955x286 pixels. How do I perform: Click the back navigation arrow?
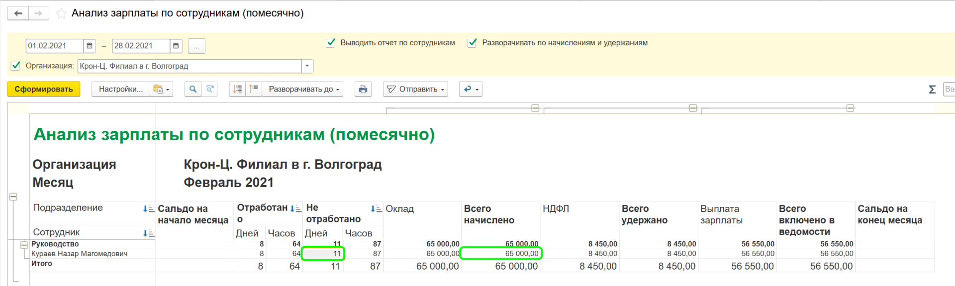(18, 13)
